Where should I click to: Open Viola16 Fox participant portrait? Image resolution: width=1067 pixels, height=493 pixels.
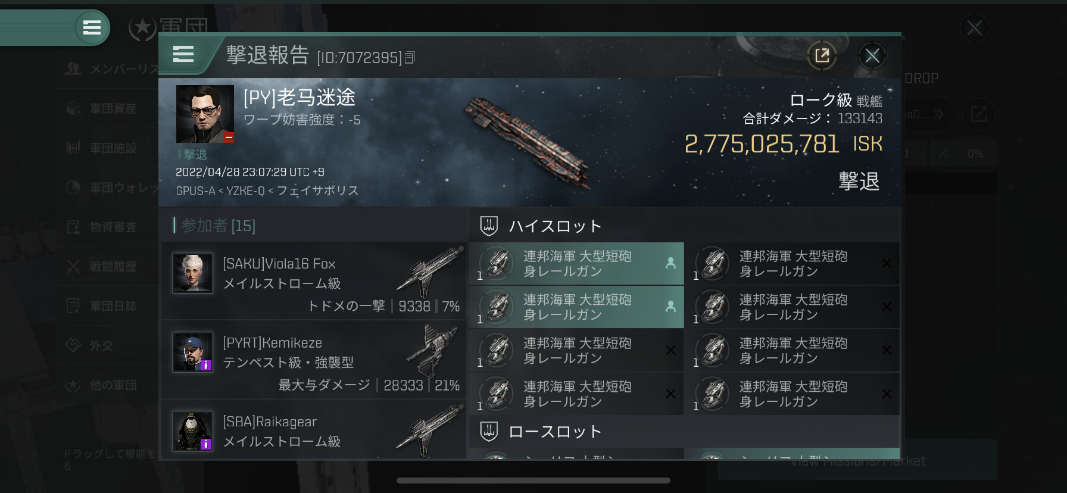[x=192, y=273]
